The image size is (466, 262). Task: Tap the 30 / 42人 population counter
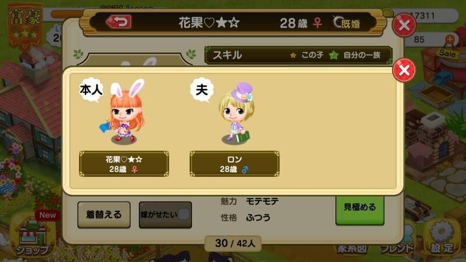pos(234,243)
